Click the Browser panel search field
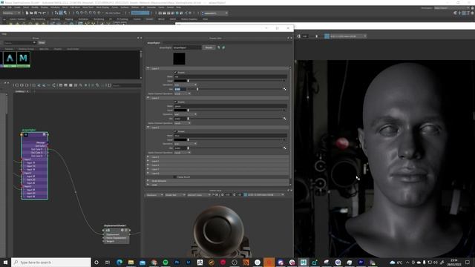This screenshot has width=475, height=267. [x=20, y=43]
